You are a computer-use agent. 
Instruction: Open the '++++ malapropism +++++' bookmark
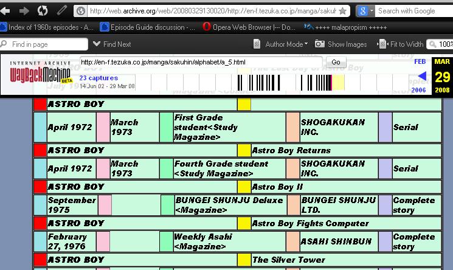[345, 27]
